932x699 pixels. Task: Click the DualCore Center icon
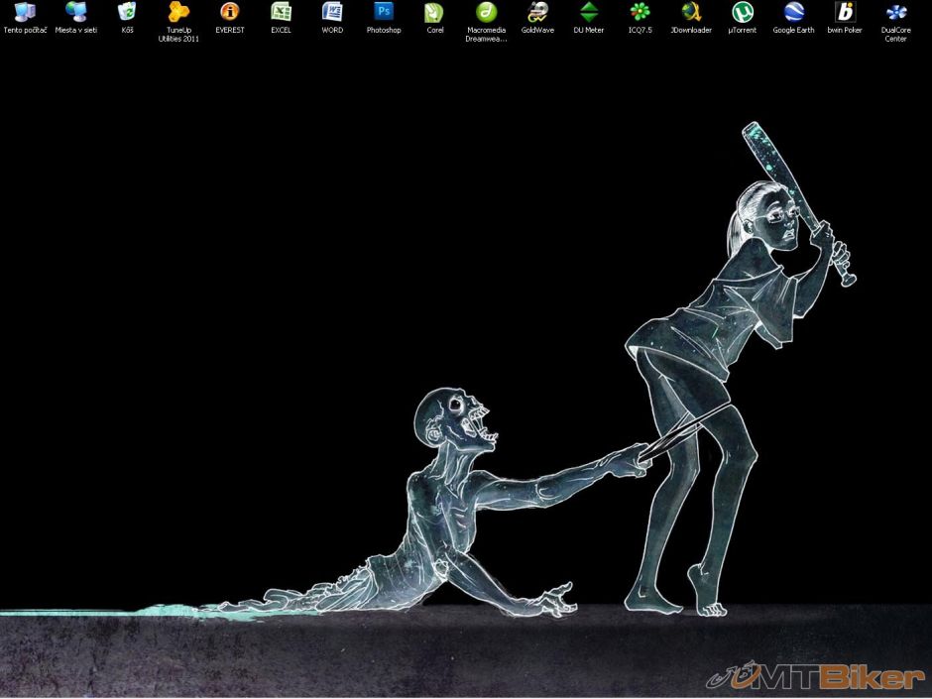pos(896,13)
